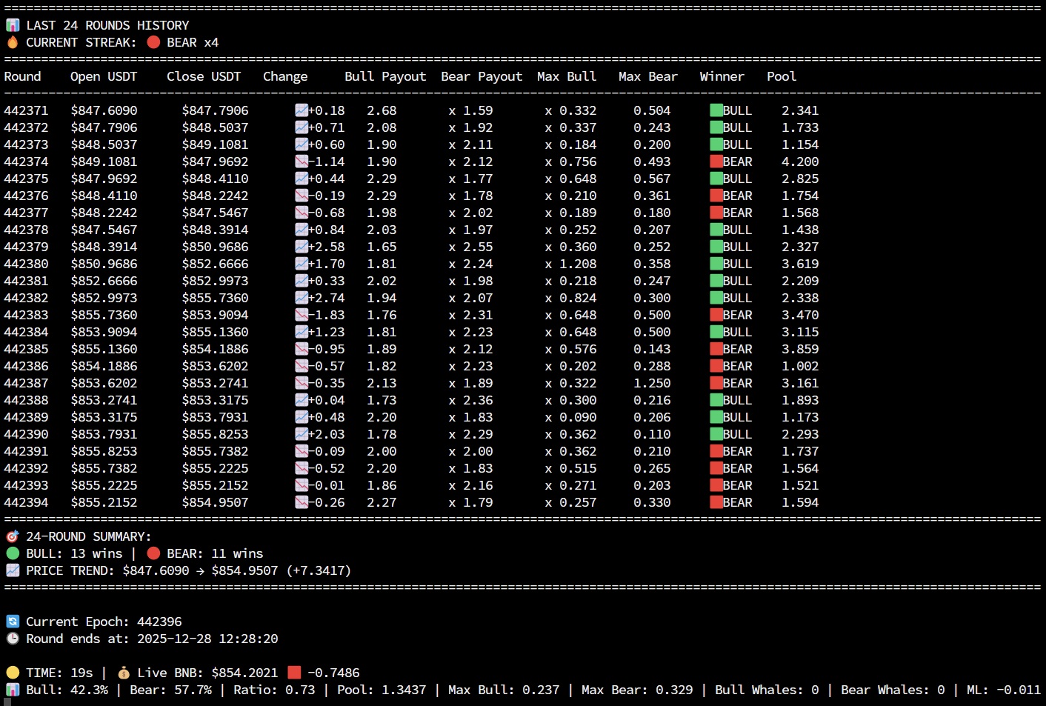Viewport: 1046px width, 706px height.
Task: Click the green BULL square for round 442371
Action: coord(716,110)
